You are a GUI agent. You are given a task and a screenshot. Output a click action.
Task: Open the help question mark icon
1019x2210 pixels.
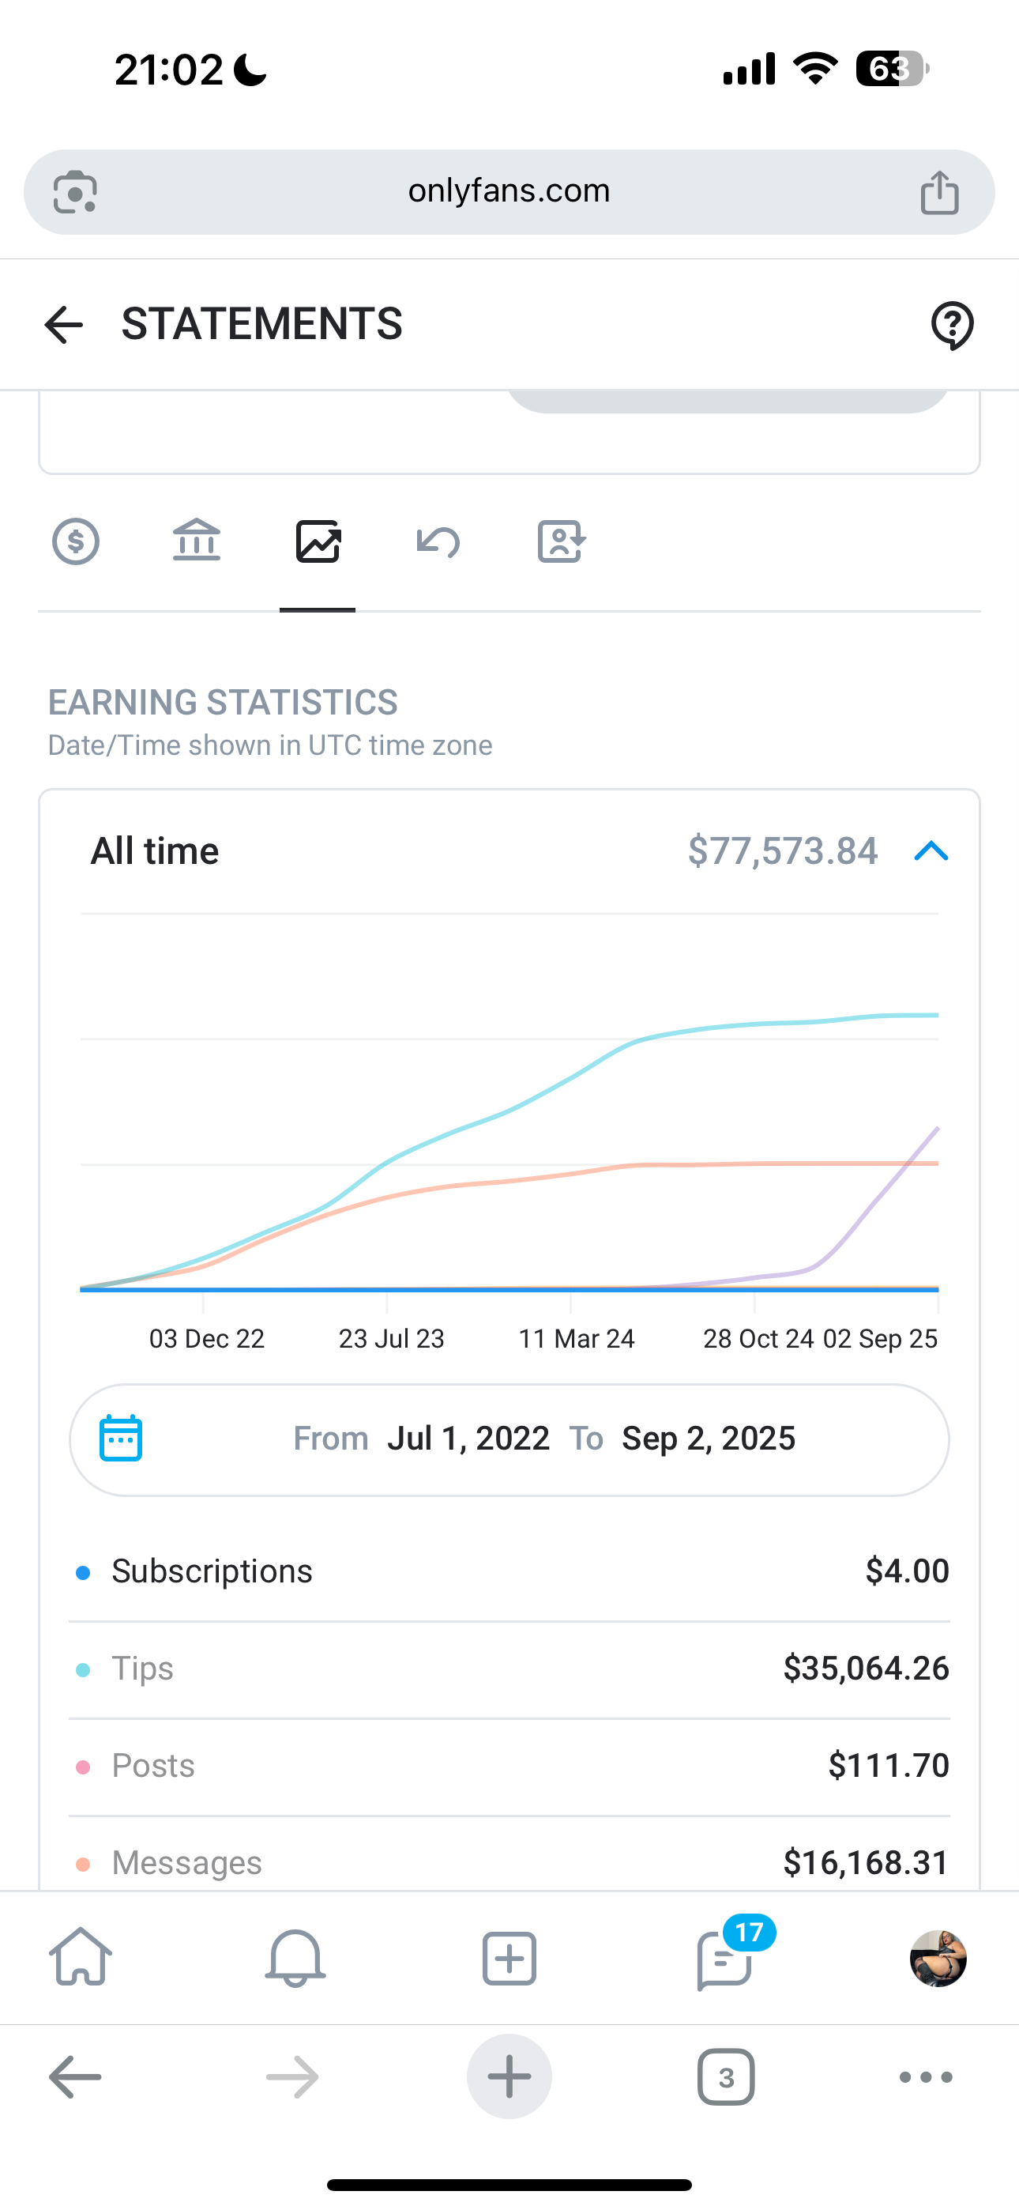click(x=952, y=325)
